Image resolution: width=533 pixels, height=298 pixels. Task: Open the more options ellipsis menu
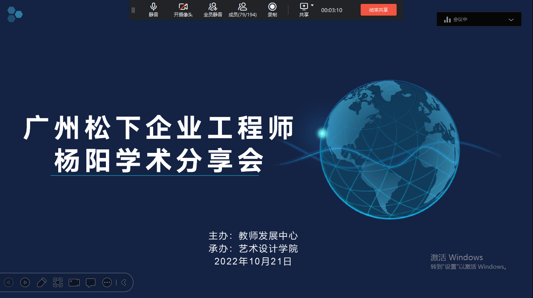[107, 282]
